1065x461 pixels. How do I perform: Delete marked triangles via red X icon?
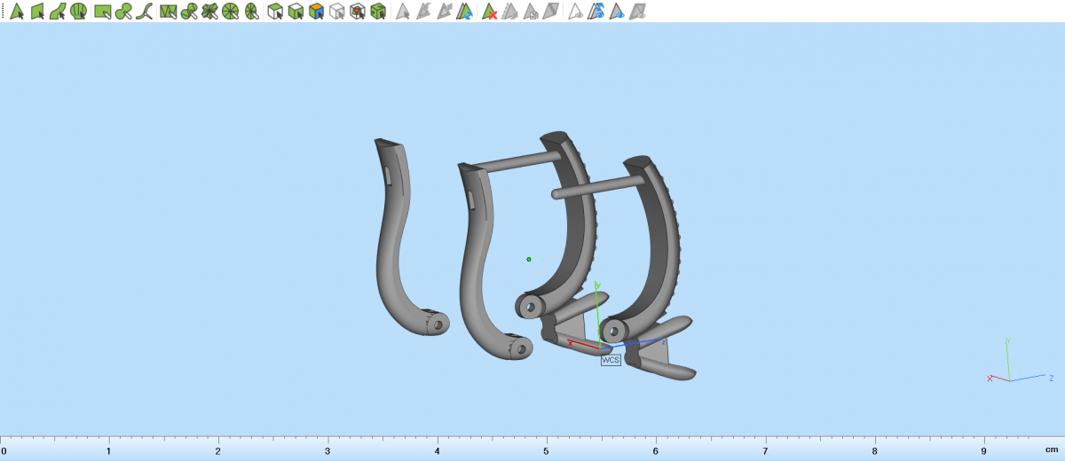click(x=489, y=12)
